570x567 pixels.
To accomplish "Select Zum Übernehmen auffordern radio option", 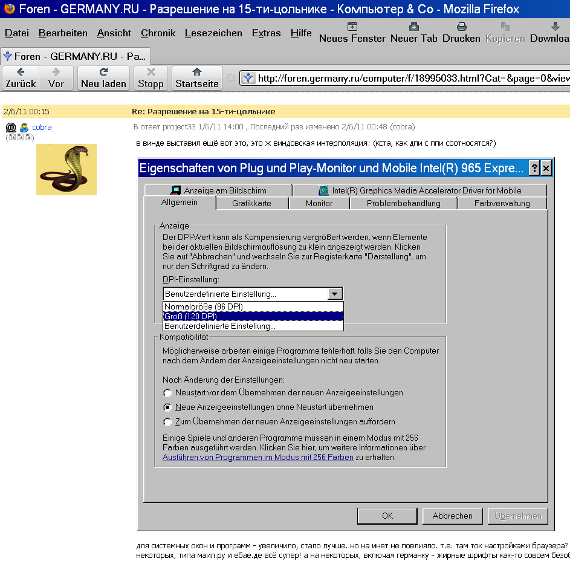I will pos(167,422).
